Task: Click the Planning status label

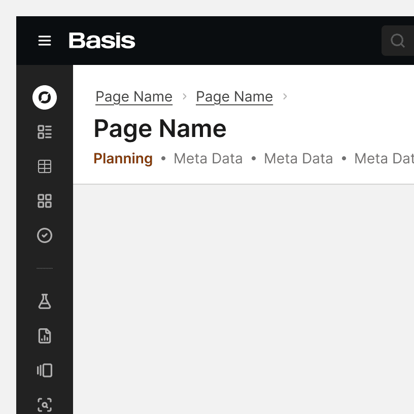Action: pos(123,159)
